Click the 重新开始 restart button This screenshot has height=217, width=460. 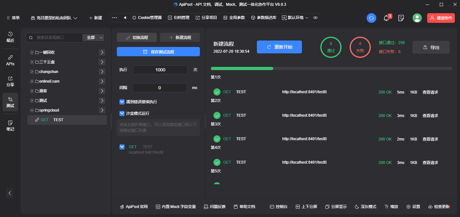tap(279, 47)
